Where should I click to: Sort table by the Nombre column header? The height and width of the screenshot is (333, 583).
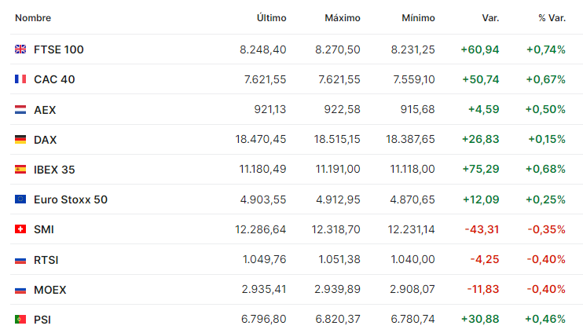tap(33, 18)
